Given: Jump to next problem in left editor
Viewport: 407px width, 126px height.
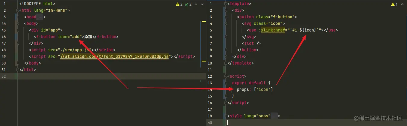Looking at the screenshot, I should click(202, 4).
